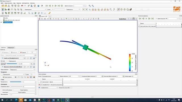Click the yellow ruler icon in filters toolbar
Screen dimensions: 182x102
coord(49,13)
